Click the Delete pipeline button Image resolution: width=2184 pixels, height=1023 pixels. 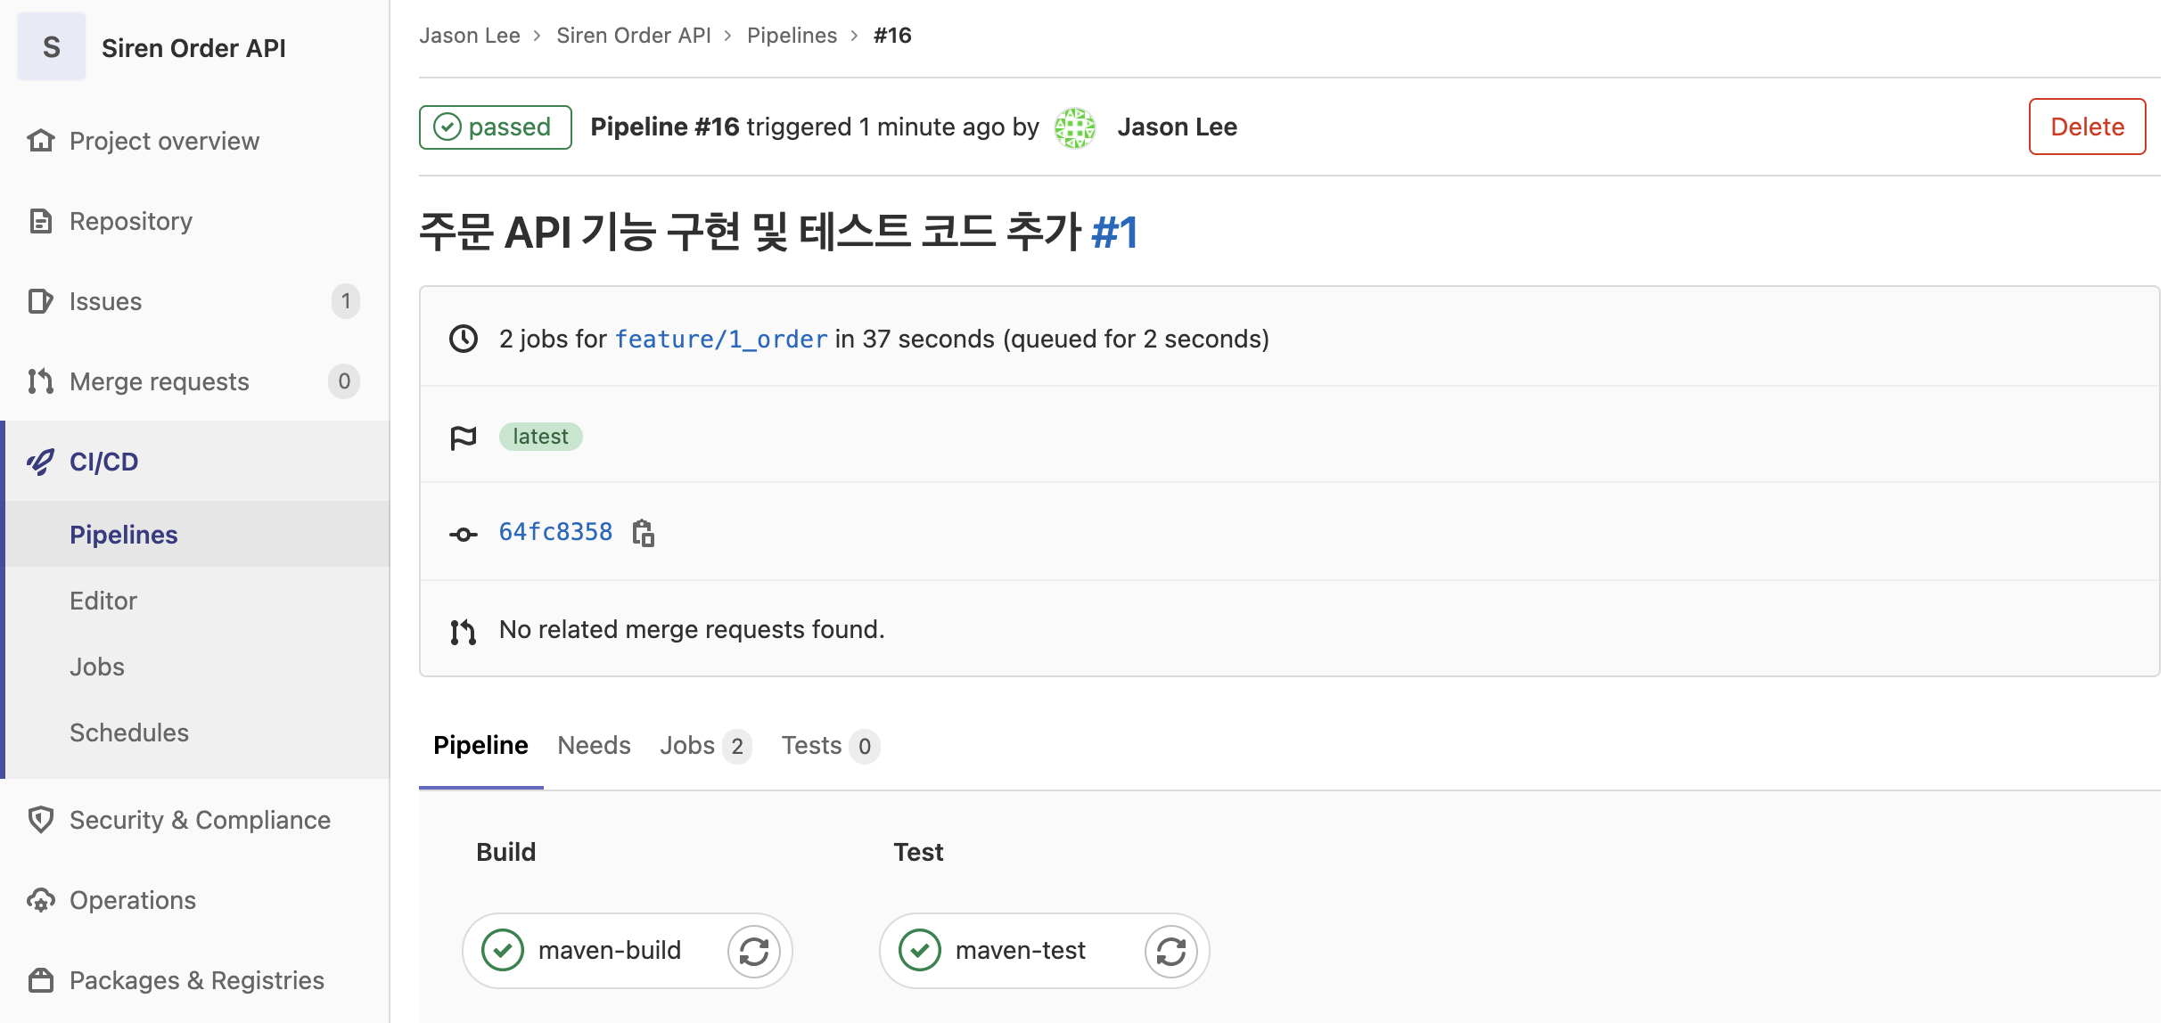[2088, 127]
